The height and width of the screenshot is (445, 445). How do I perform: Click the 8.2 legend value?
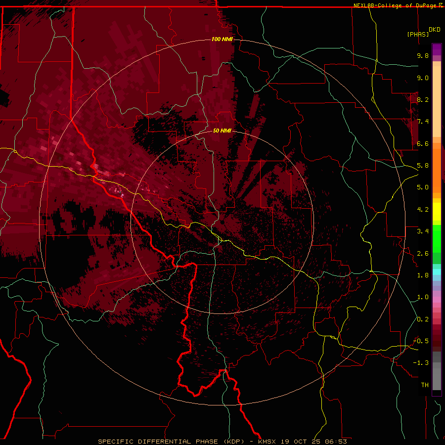point(423,99)
